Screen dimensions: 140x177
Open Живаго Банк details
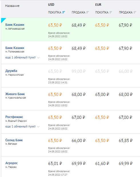[x=15, y=94]
